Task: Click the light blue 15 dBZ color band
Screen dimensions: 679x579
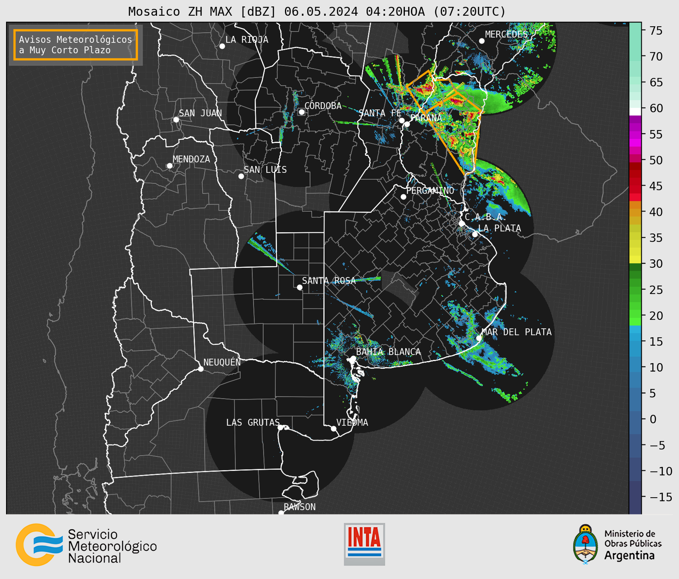Action: pos(635,341)
